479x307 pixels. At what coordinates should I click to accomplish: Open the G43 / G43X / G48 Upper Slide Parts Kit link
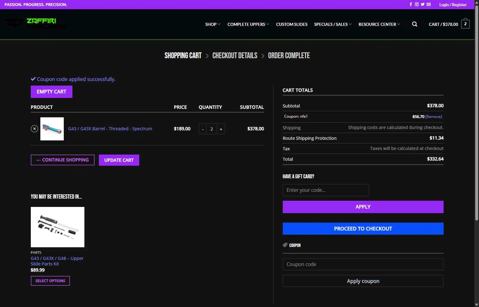57,261
